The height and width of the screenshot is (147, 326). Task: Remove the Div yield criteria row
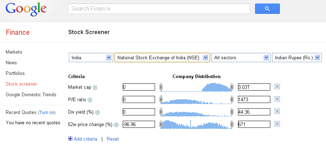tap(277, 112)
